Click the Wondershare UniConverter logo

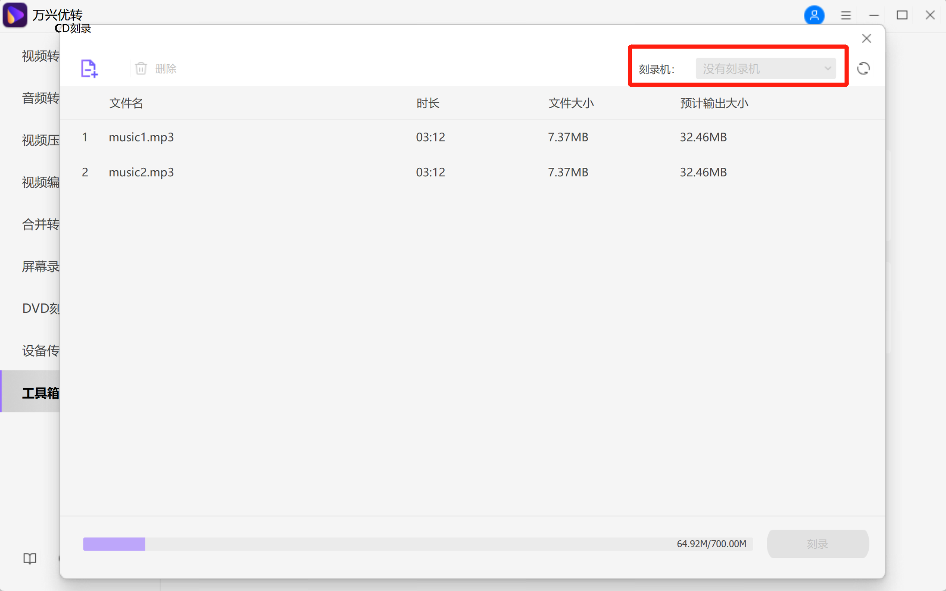pyautogui.click(x=15, y=15)
